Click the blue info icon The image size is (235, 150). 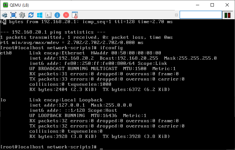click(57, 15)
